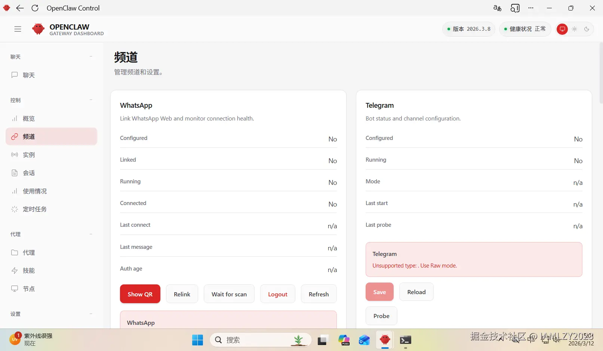
Task: Click the WhatsApp 'Auth age' row label
Action: (x=131, y=269)
